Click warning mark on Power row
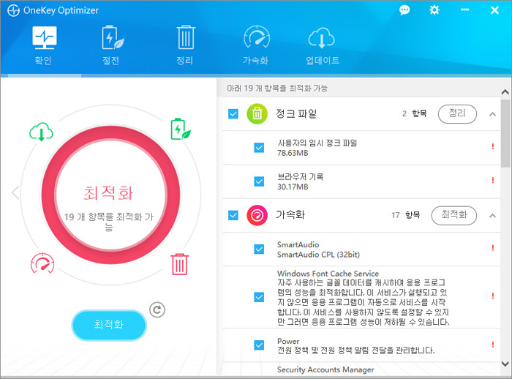This screenshot has width=512, height=379. (493, 345)
